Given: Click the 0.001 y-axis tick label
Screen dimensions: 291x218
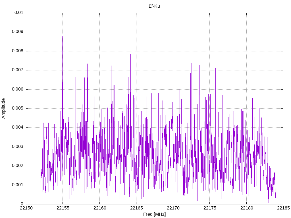Looking at the screenshot, I should tap(18, 185).
